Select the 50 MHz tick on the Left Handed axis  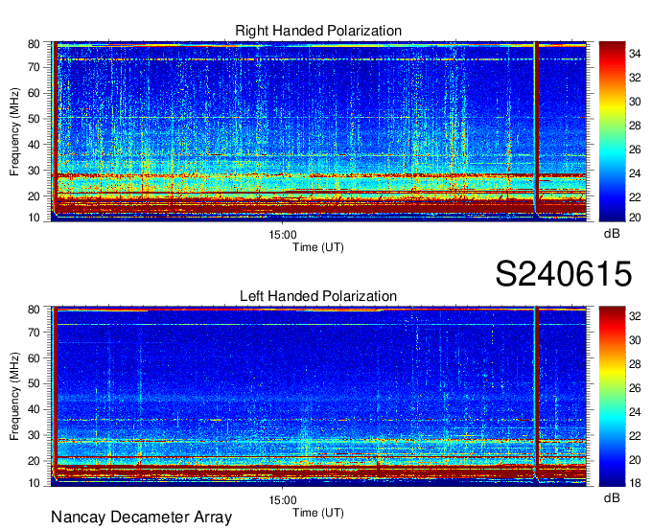click(35, 383)
